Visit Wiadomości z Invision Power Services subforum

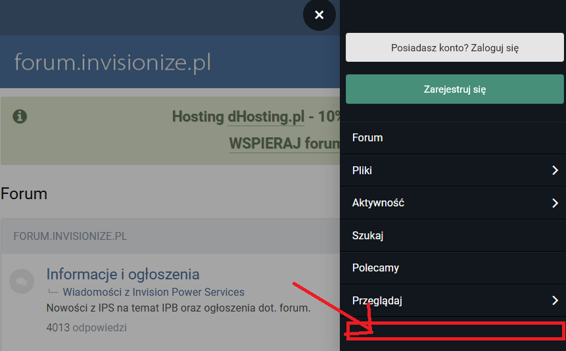[x=153, y=292]
